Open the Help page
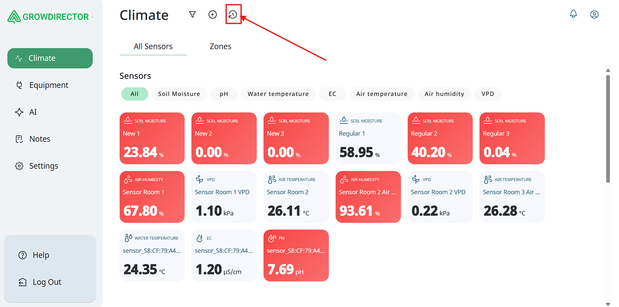The image size is (619, 307). (x=41, y=255)
